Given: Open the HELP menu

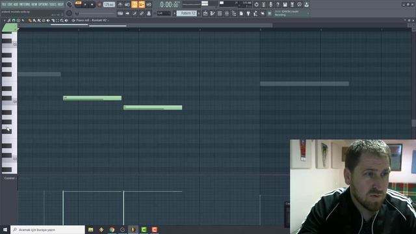Looking at the screenshot, I should pyautogui.click(x=60, y=5).
